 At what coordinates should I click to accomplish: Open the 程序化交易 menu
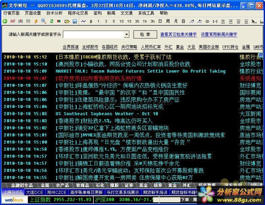(x=78, y=13)
